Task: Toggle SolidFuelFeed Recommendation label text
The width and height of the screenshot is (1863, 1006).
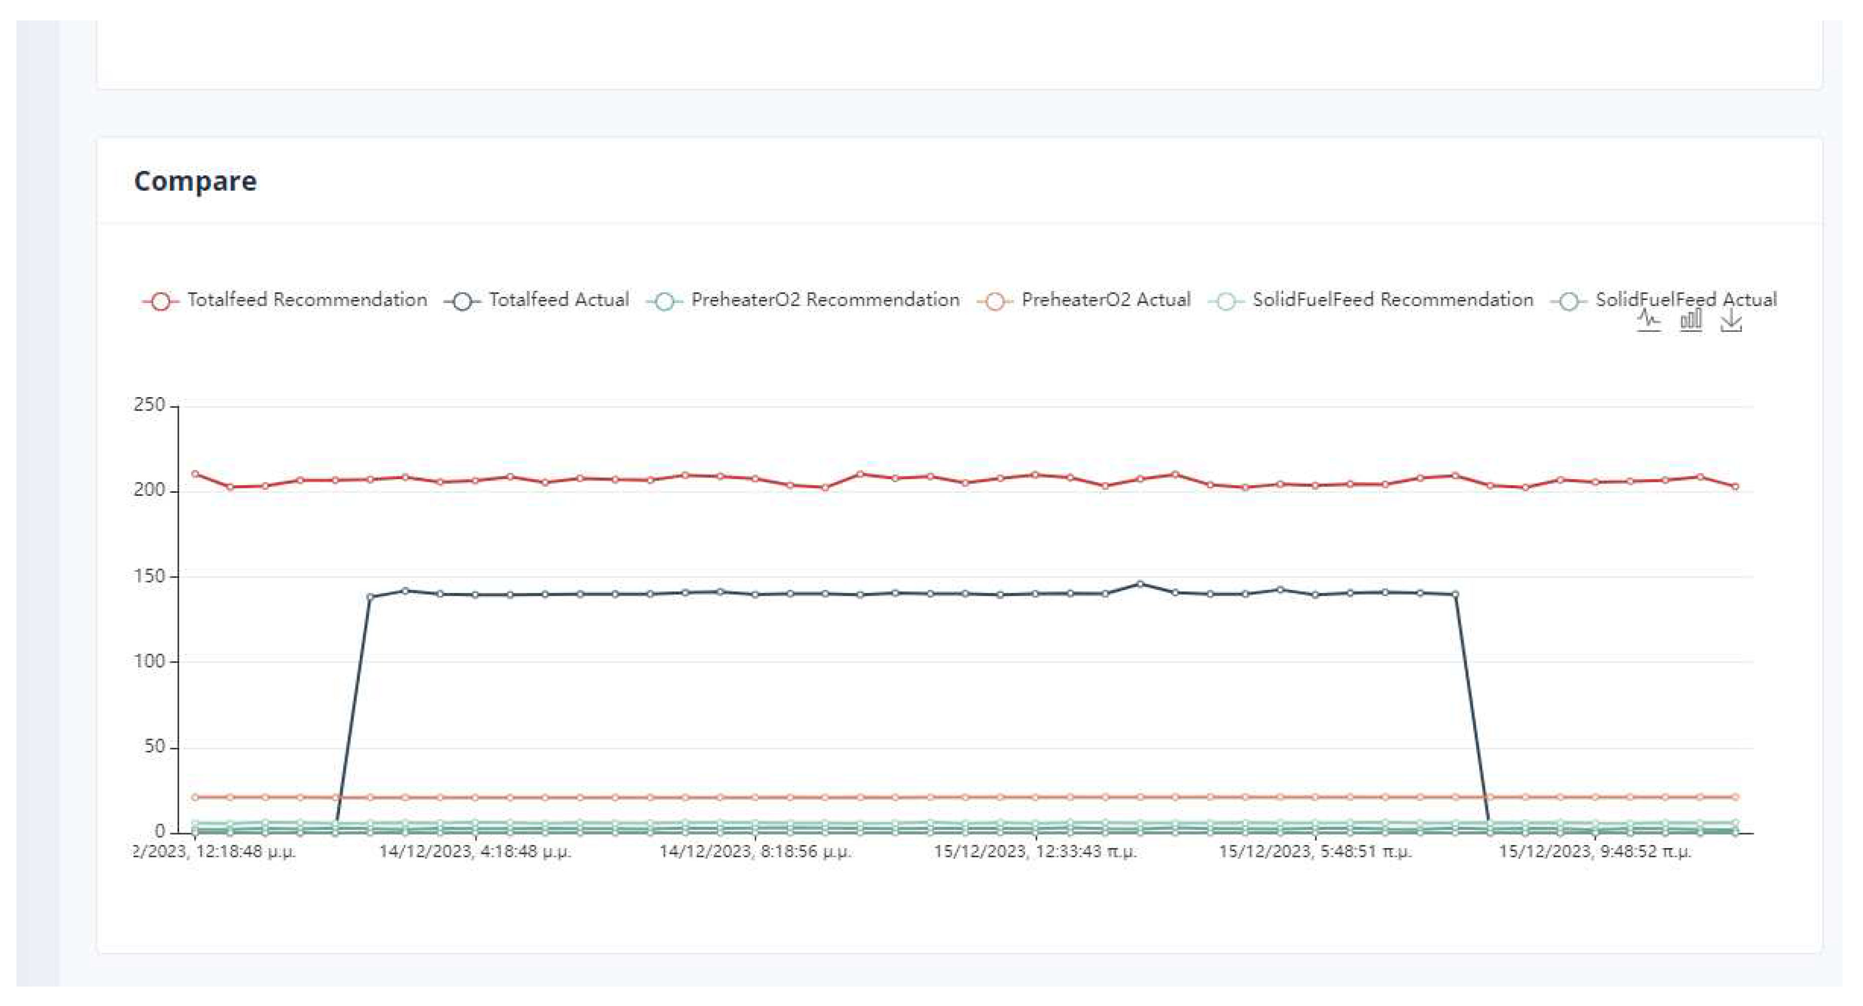Action: [x=1392, y=300]
